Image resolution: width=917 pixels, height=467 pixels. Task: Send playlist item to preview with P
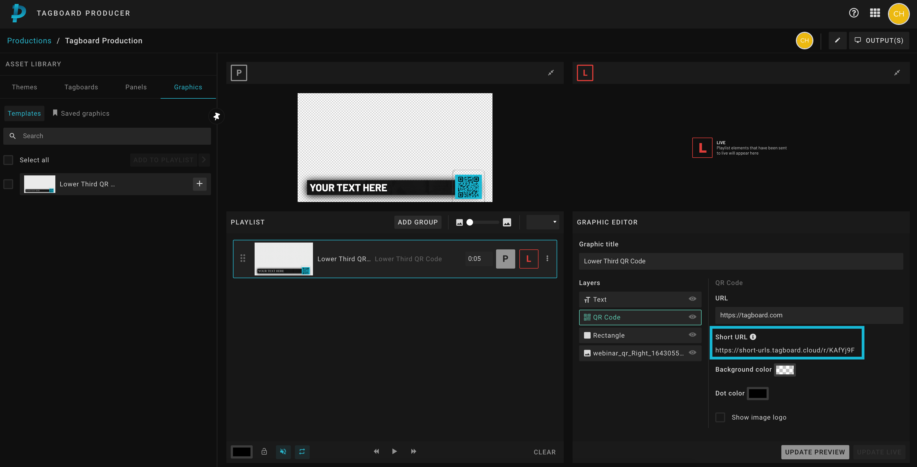click(x=505, y=259)
